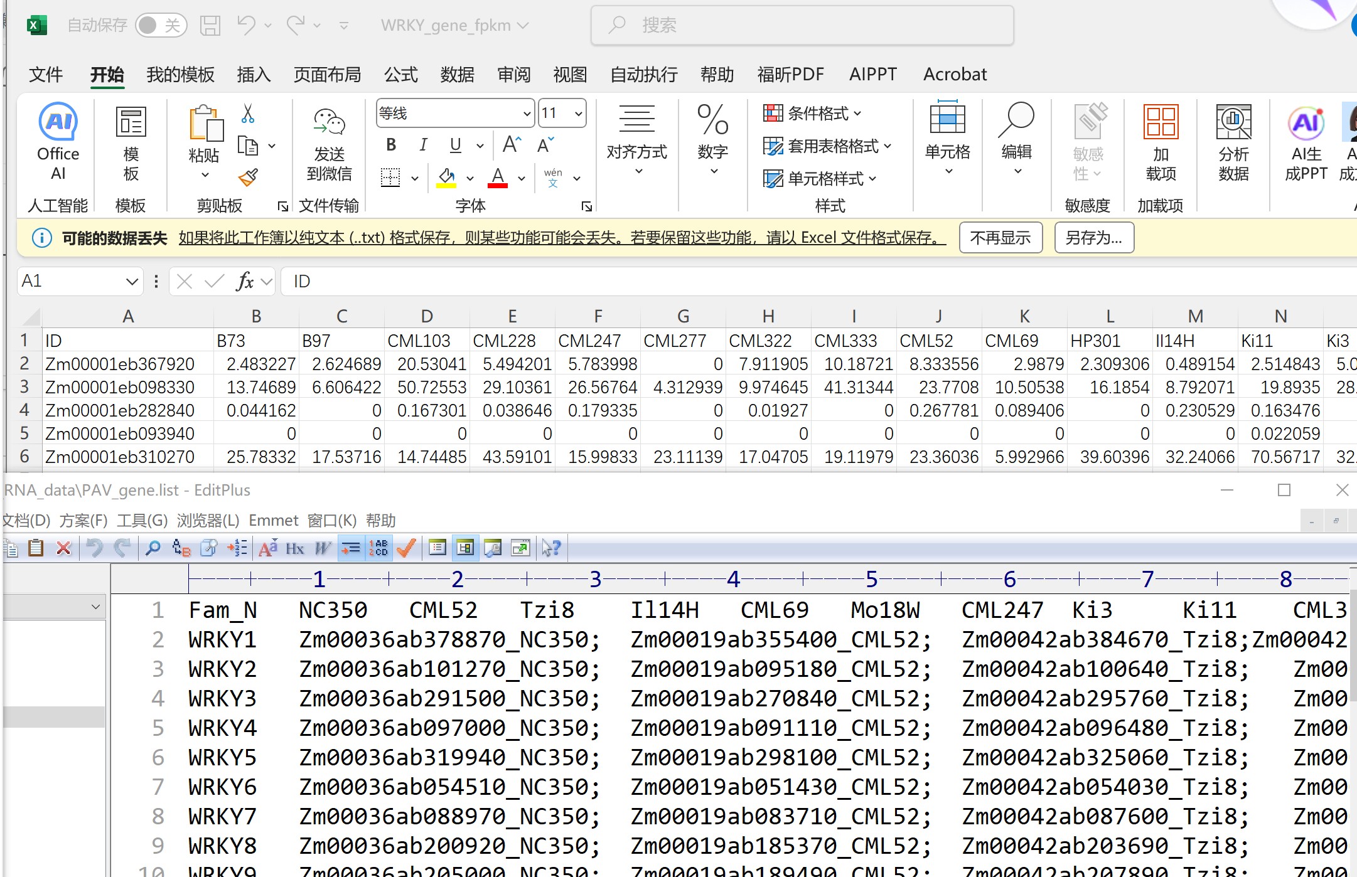1357x877 pixels.
Task: Click the Don't show again (不再显示) button
Action: (1000, 238)
